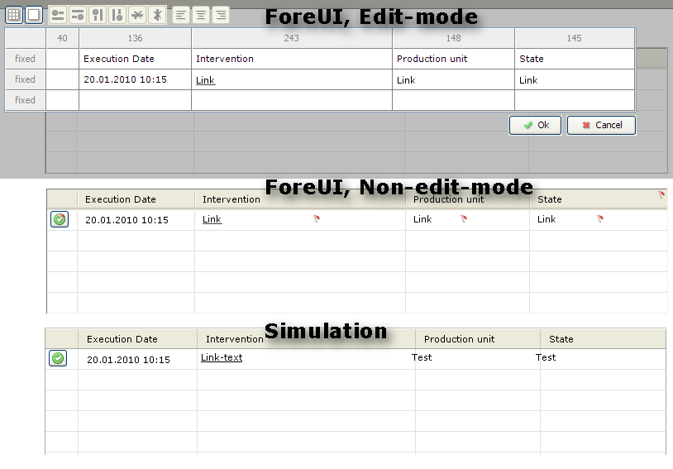The width and height of the screenshot is (673, 469).
Task: Select the column width header 148
Action: [x=453, y=38]
